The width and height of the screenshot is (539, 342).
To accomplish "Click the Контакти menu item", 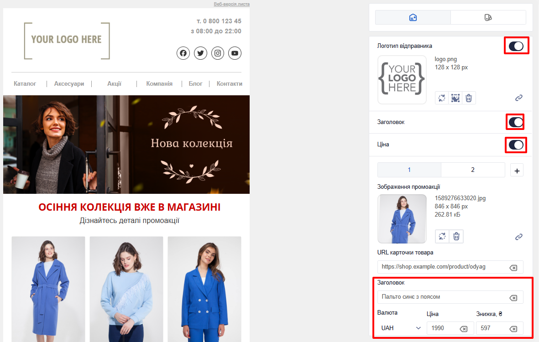I will click(229, 83).
